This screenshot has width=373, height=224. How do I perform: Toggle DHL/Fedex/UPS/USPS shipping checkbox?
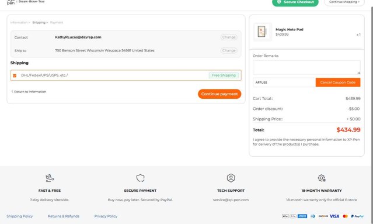point(15,75)
